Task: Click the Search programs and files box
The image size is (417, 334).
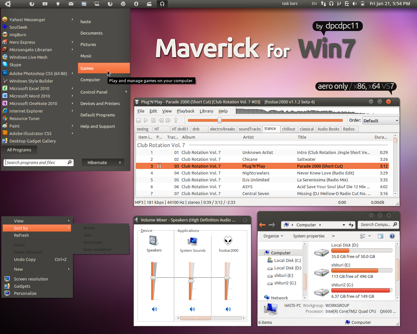Action: [x=38, y=162]
